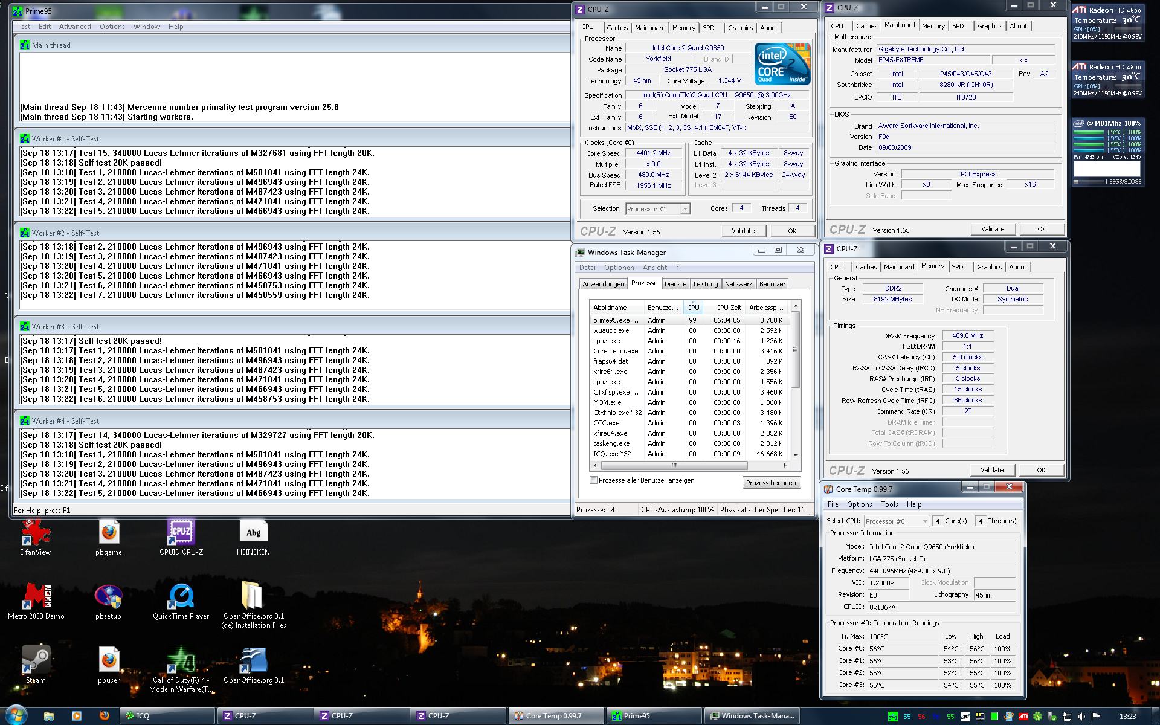Screen dimensions: 1160x725
Task: Click the ICQ flower tray icon
Action: [x=1037, y=717]
